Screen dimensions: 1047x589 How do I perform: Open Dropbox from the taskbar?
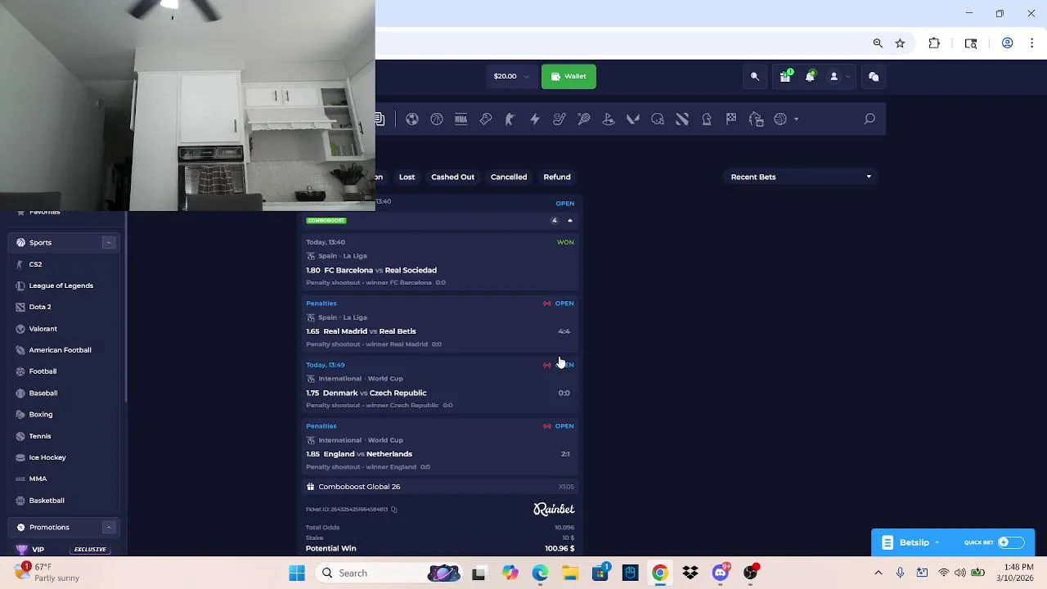point(690,573)
